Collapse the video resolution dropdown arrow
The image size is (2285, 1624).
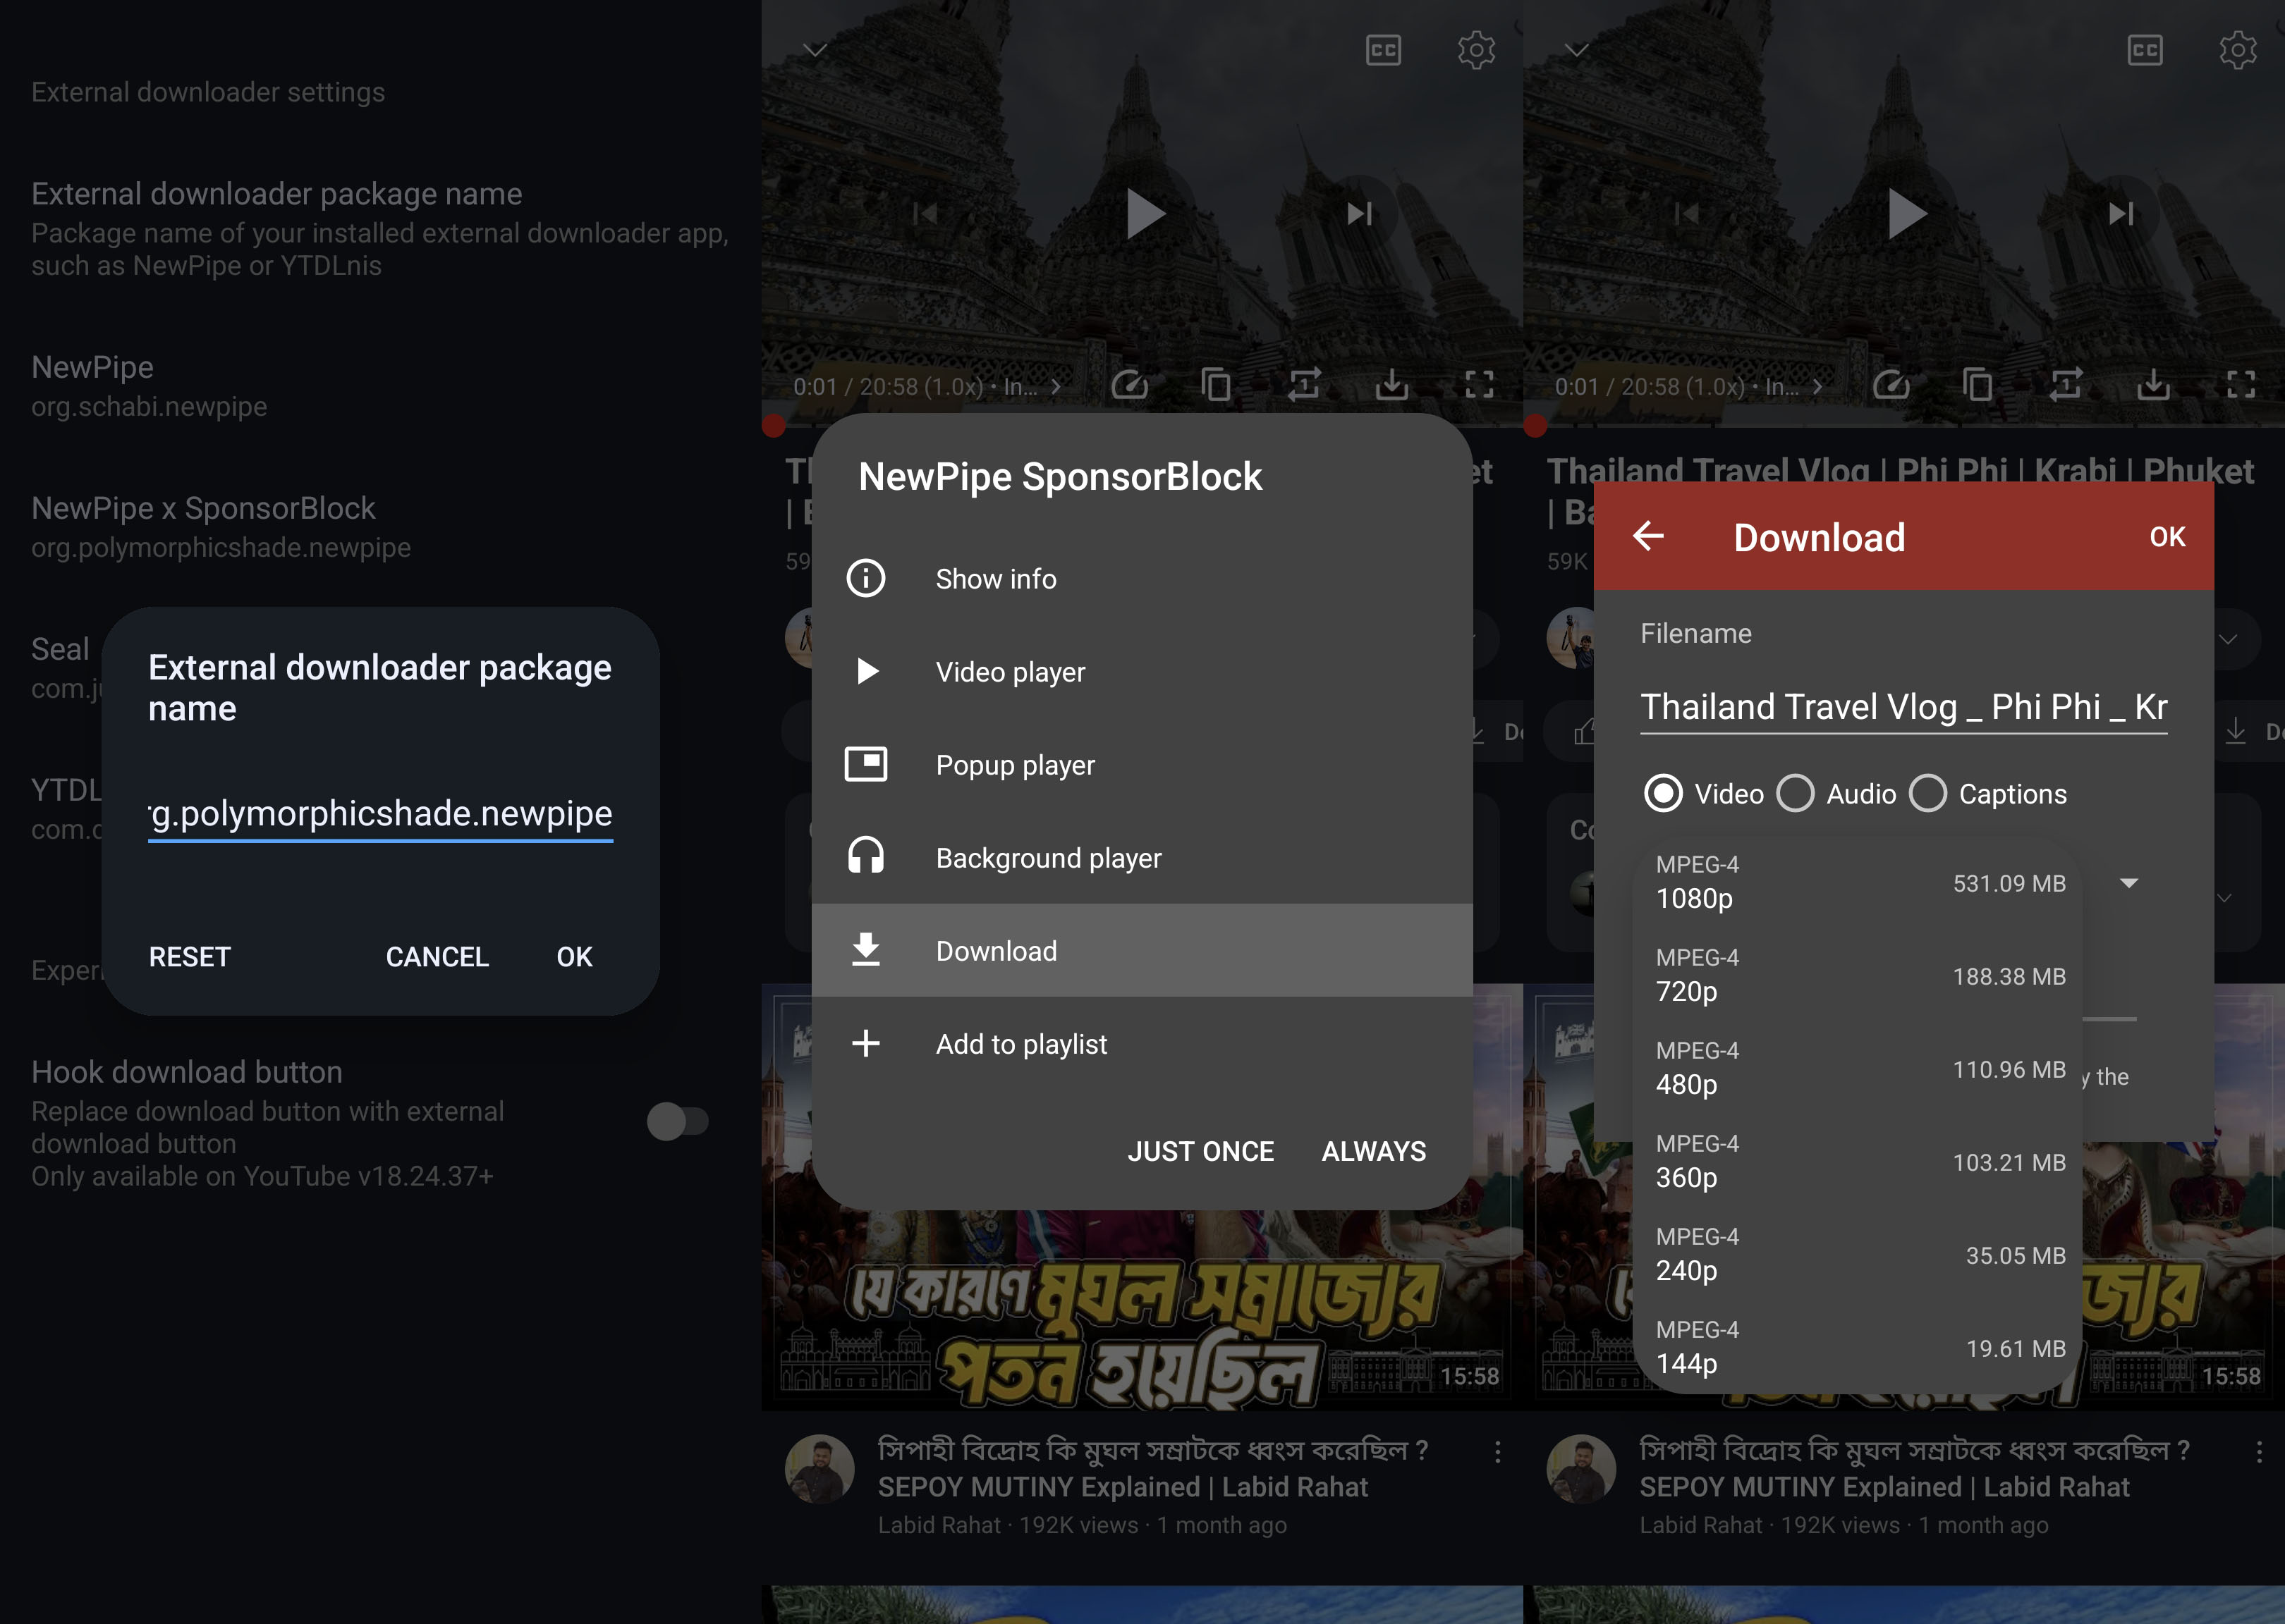[x=2129, y=883]
